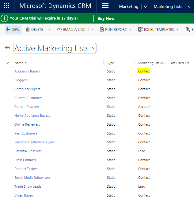Open the app launcher grid icon

(x=6, y=6)
